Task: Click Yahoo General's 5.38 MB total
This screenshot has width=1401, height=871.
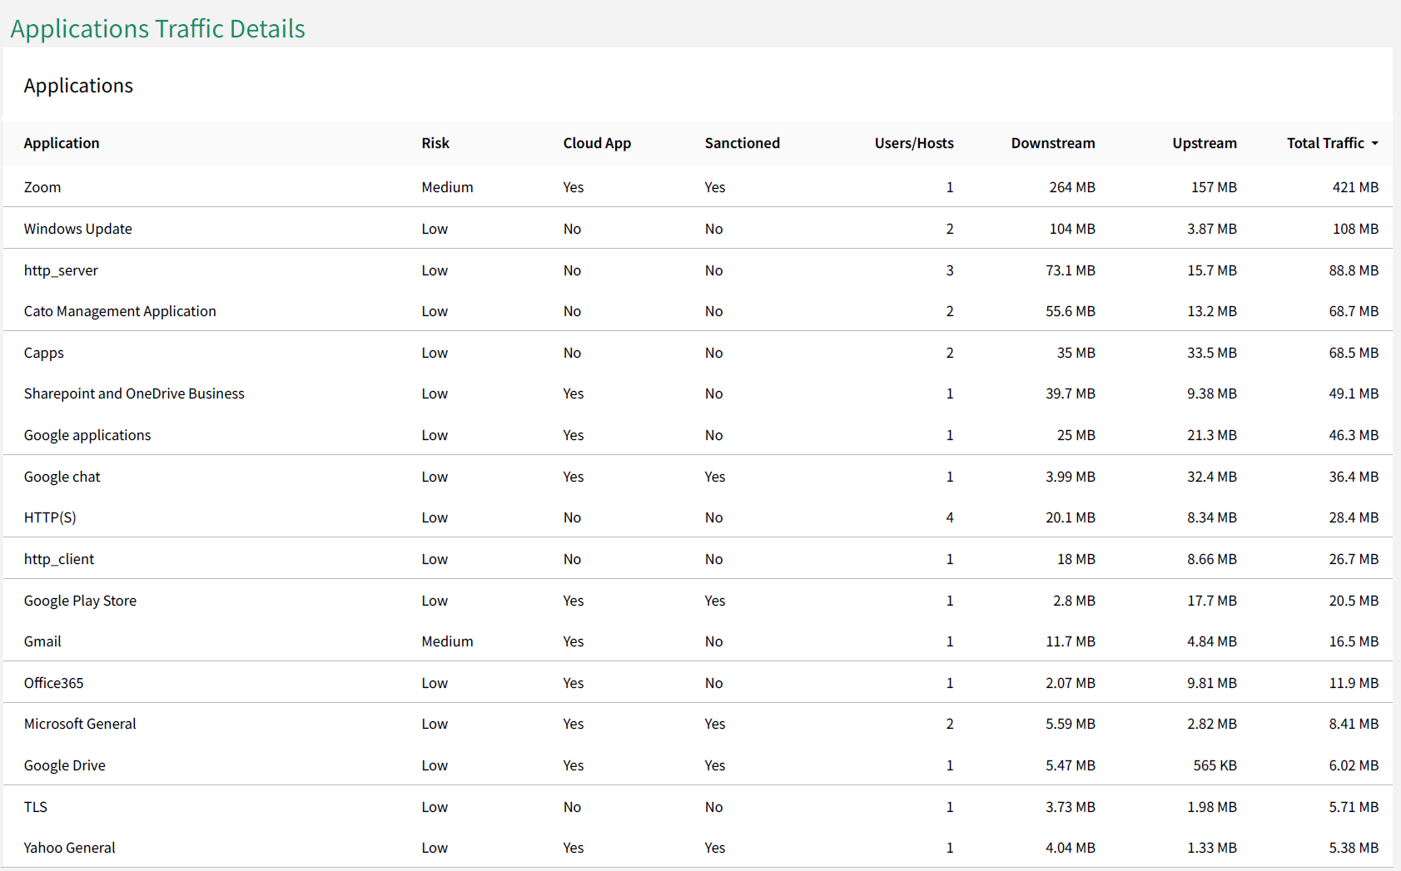Action: pyautogui.click(x=1354, y=848)
